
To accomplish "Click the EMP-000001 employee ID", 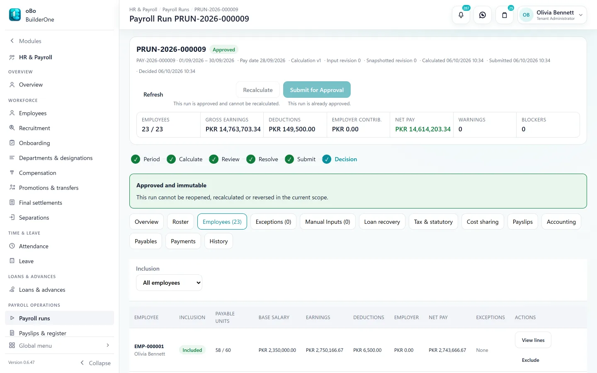I will click(149, 346).
